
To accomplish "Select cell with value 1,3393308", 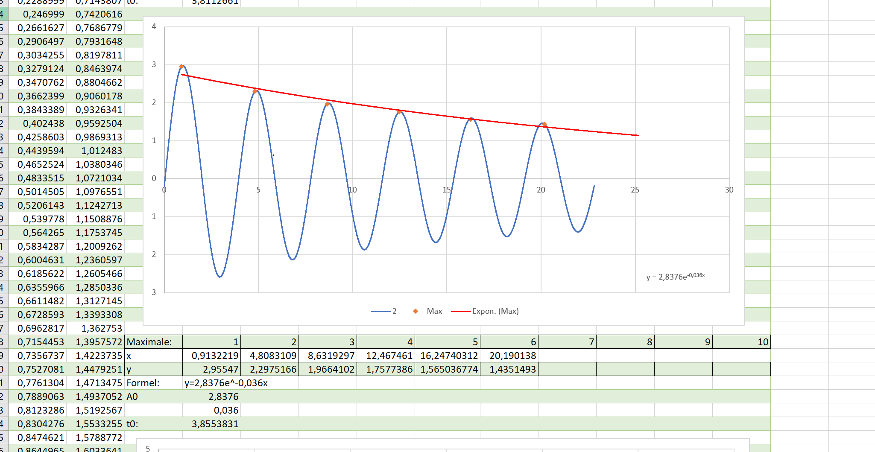I will 95,315.
